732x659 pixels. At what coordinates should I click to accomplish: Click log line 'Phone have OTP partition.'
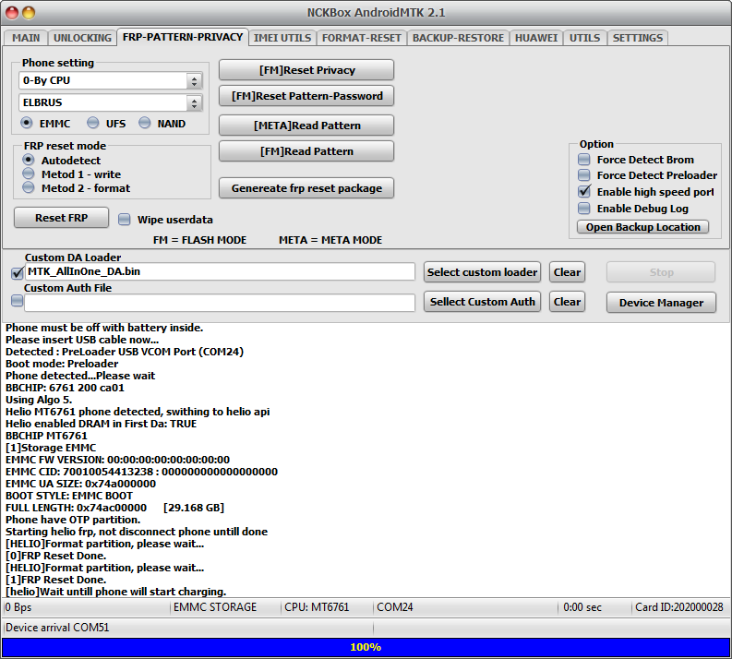click(73, 520)
